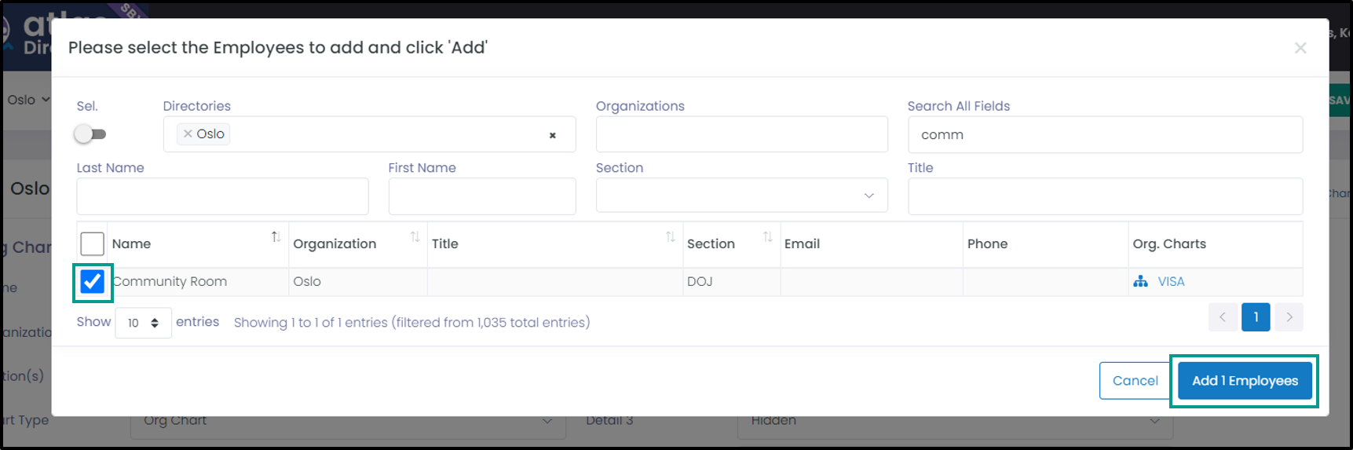Check the select-all header checkbox

(92, 243)
